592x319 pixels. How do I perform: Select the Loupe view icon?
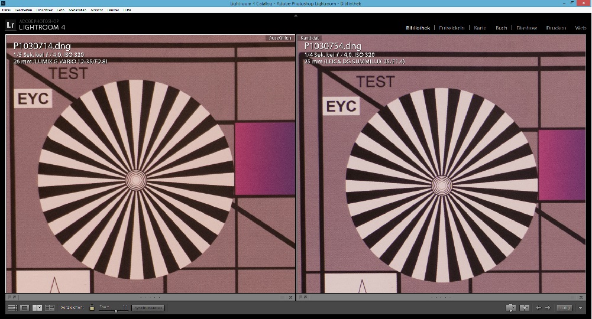pos(25,308)
